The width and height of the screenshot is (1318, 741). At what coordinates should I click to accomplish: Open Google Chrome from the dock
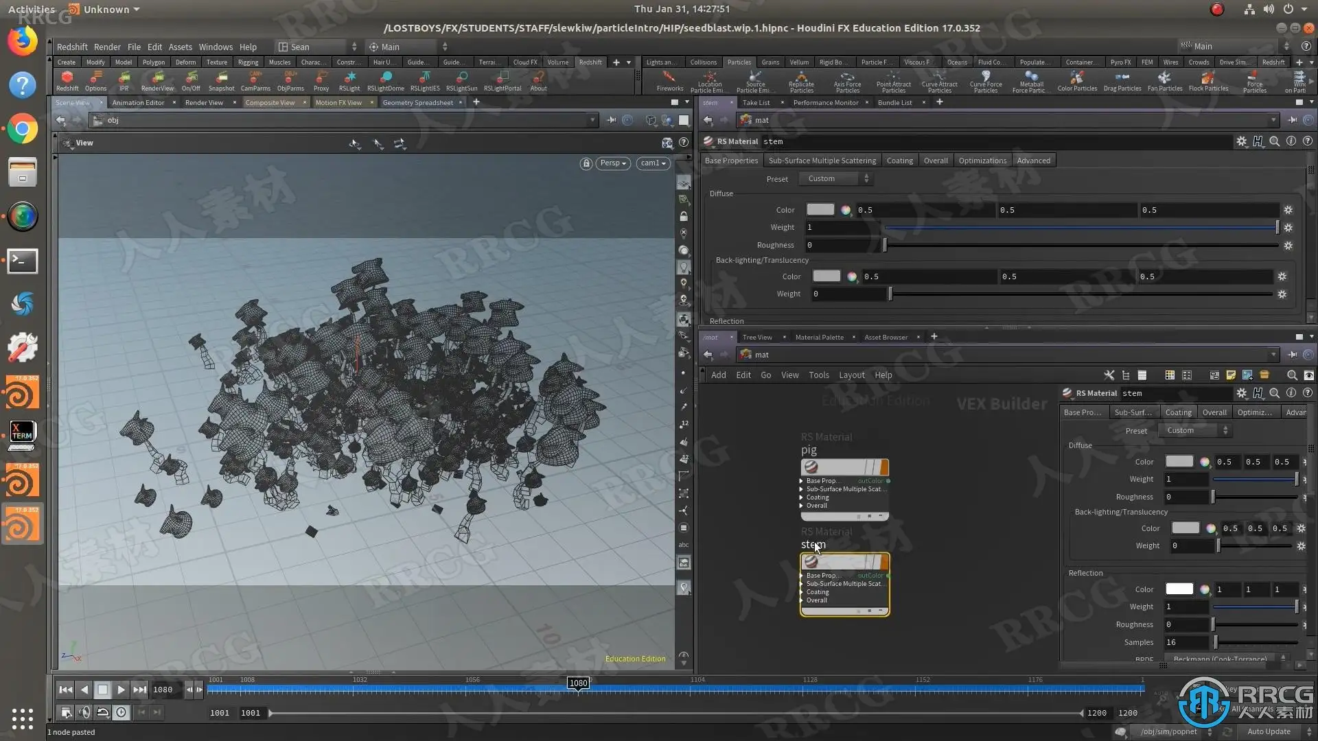point(23,129)
